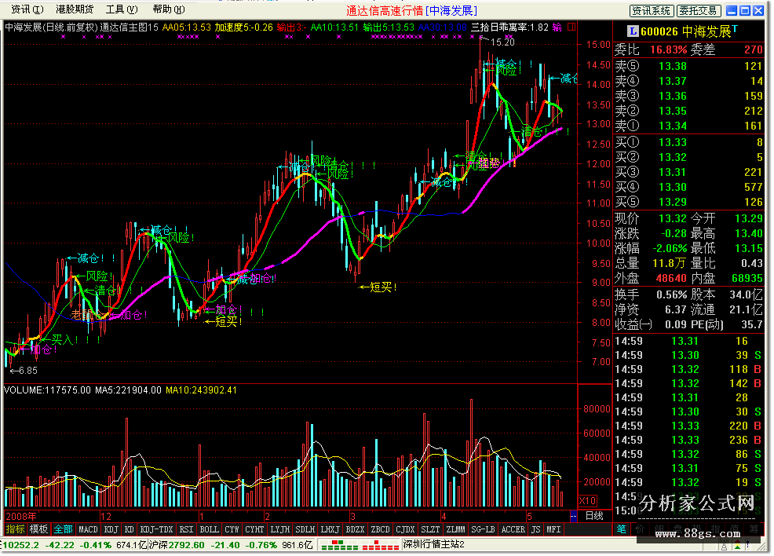
Task: Switch to the ZLMM indicator
Action: click(x=455, y=529)
